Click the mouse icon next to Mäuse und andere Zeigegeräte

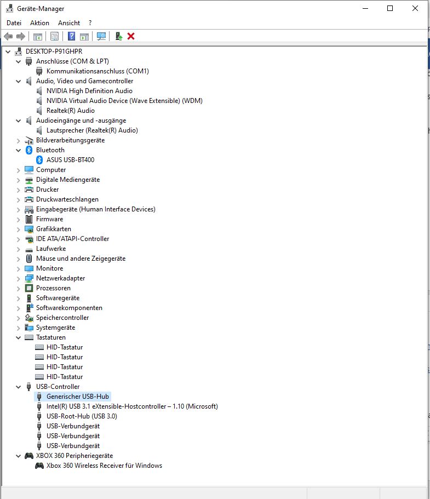pos(29,259)
